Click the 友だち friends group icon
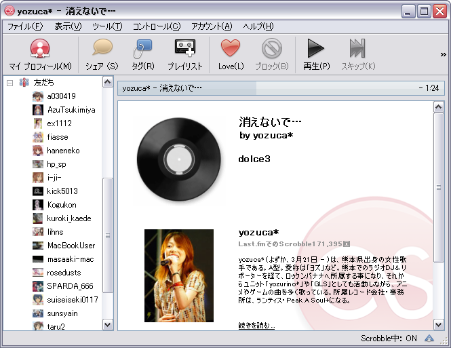 coord(24,82)
